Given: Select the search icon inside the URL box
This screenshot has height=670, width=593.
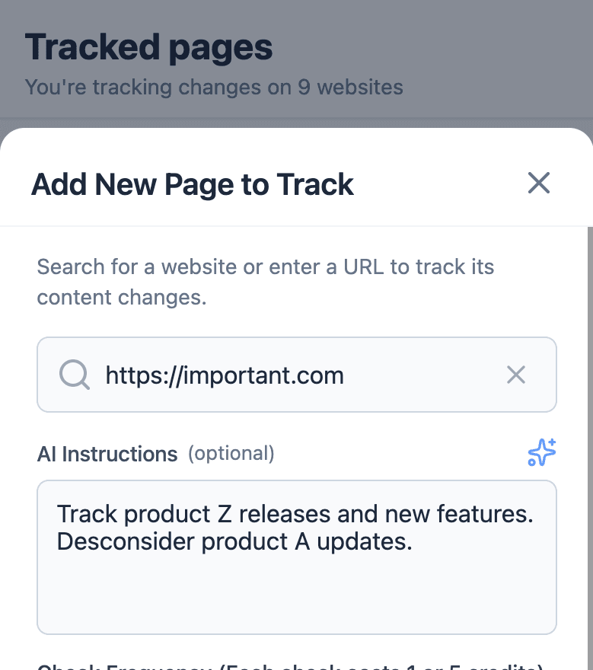Looking at the screenshot, I should coord(75,375).
